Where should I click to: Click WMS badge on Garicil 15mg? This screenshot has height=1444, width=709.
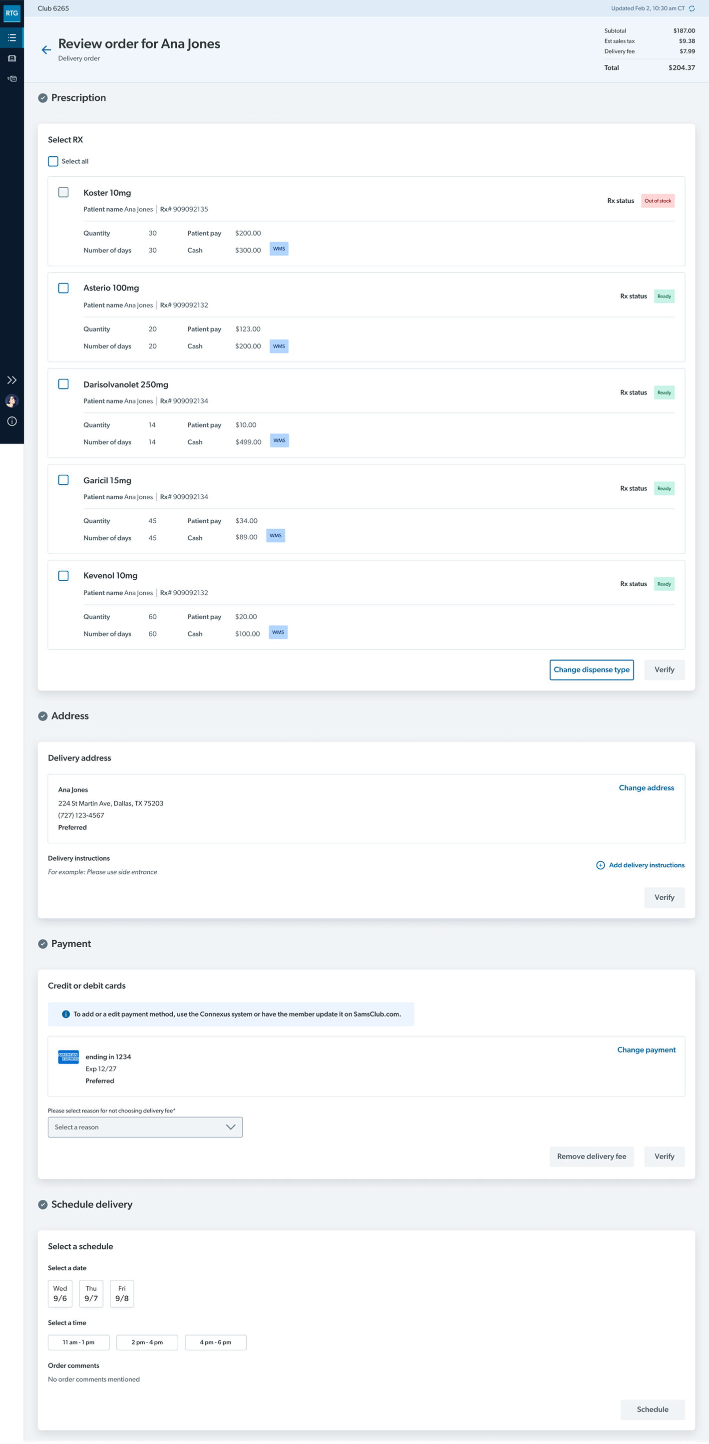pos(276,536)
